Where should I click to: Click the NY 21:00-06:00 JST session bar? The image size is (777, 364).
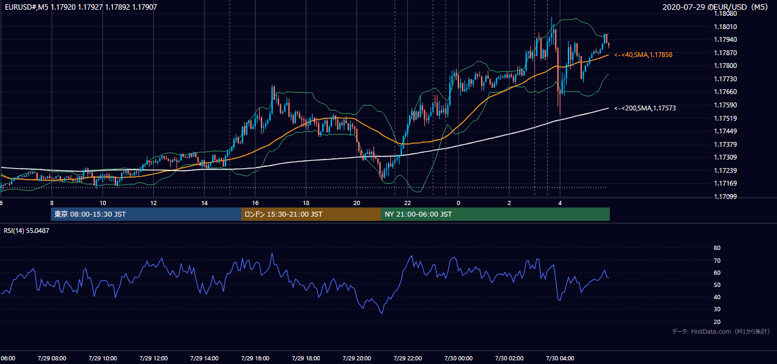[x=496, y=214]
